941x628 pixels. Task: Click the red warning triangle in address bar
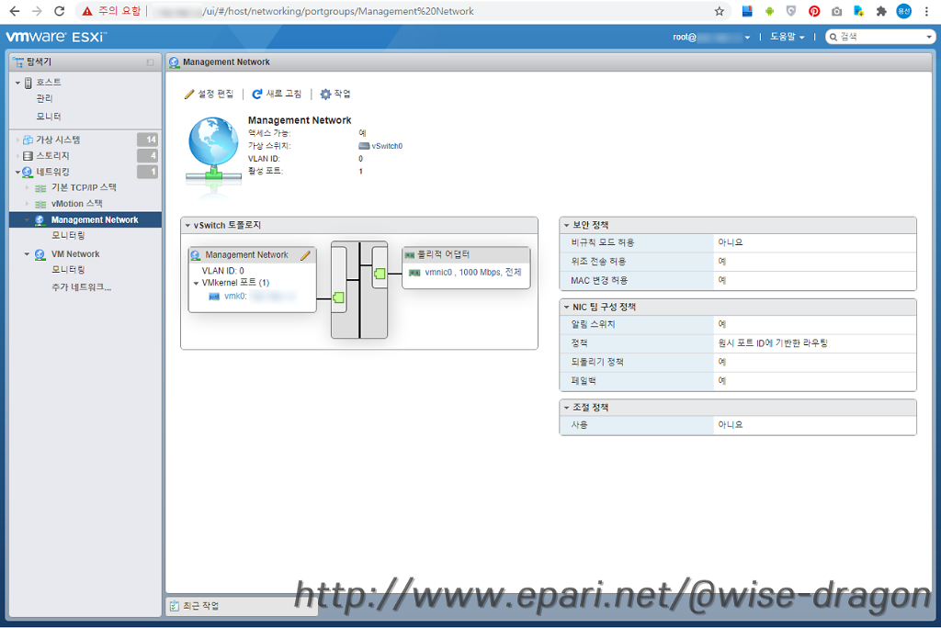tap(87, 11)
